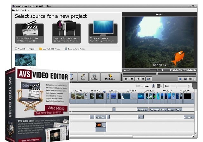The image size is (203, 142).
Task: Click the timeline scroll-down arrow
Action: tap(196, 134)
